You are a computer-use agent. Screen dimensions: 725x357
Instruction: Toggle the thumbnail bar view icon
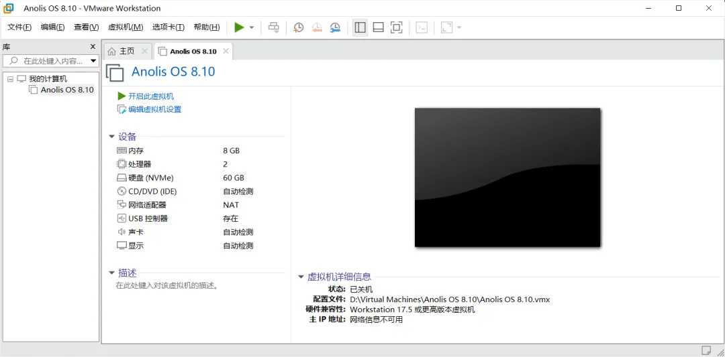tap(378, 27)
